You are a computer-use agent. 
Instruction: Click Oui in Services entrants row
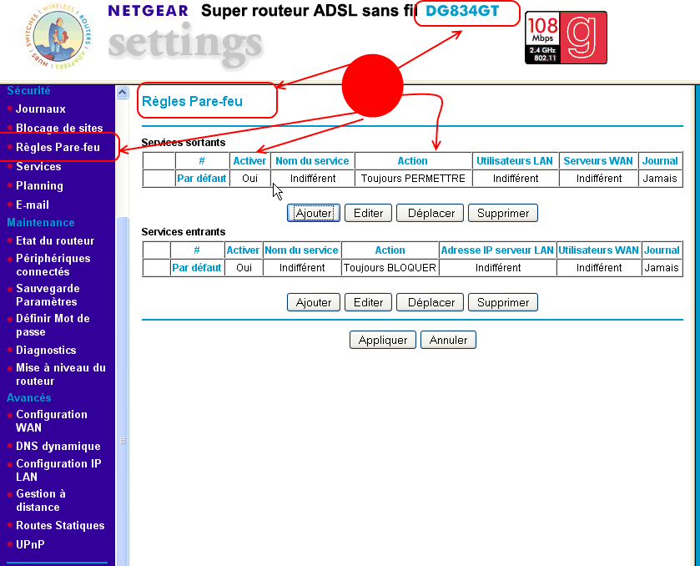tap(244, 268)
